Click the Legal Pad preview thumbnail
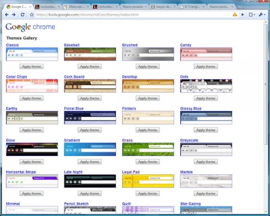The image size is (270, 216). pos(148,181)
